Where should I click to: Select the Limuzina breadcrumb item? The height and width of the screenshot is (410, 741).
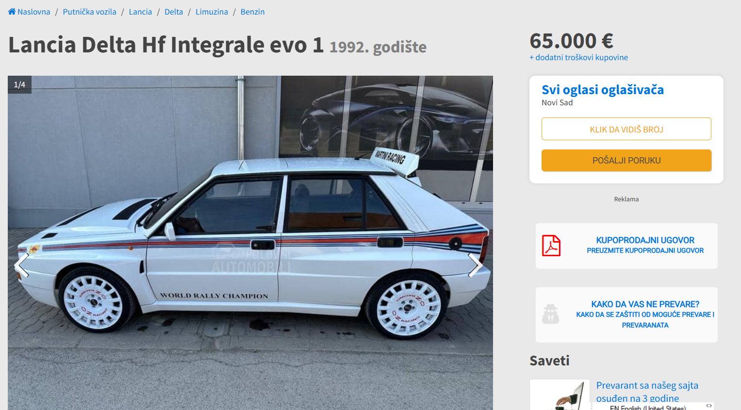click(x=212, y=12)
